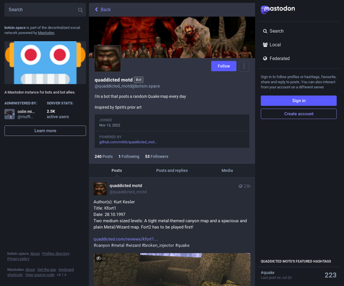Open the #metal hashtag
Screen dimensions: 344x286
[118, 246]
